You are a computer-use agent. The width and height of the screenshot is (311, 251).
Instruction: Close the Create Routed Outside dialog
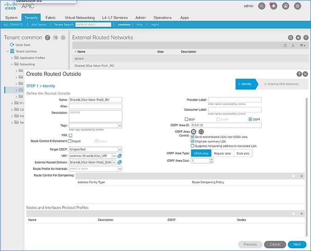[305, 74]
